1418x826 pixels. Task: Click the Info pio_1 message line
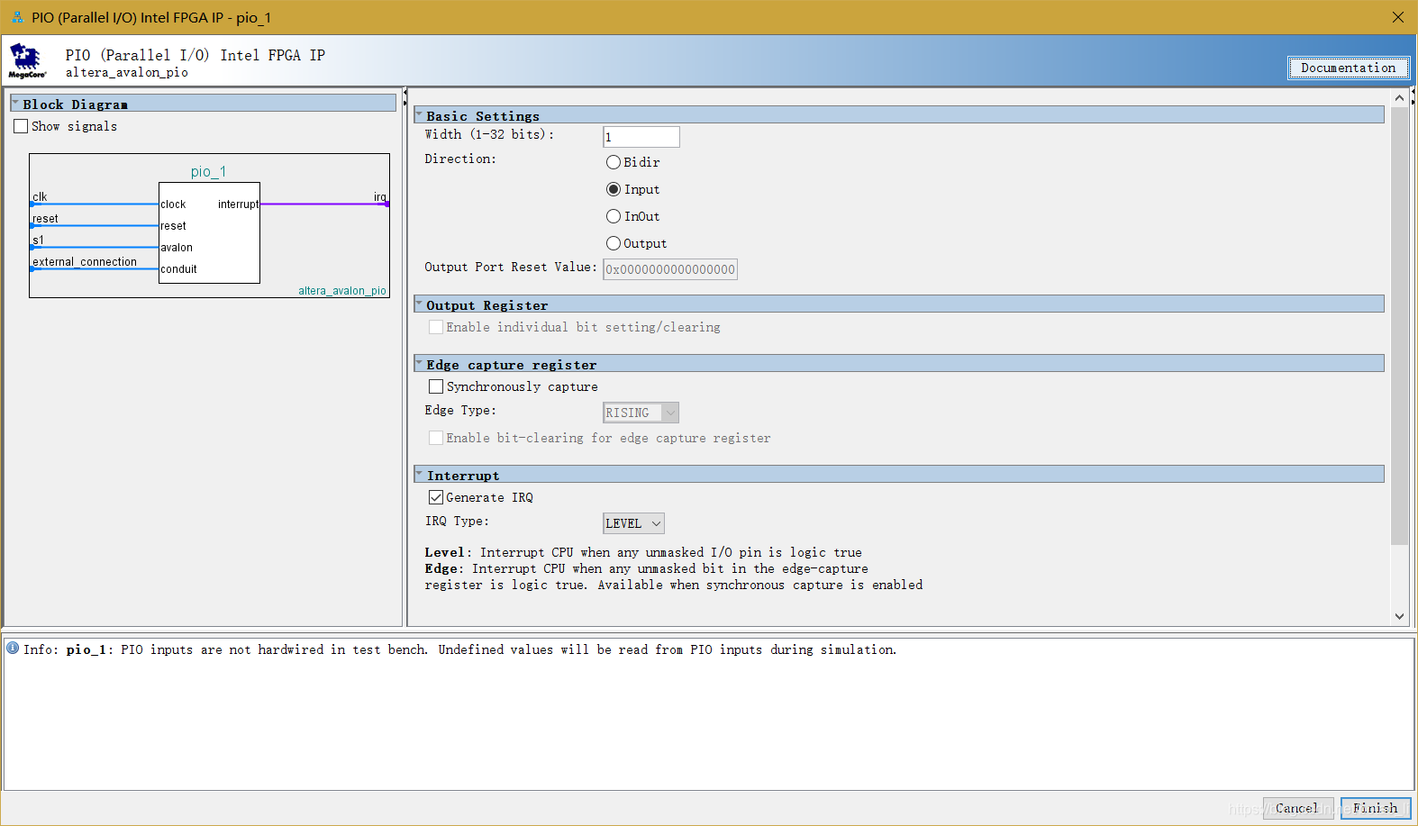click(x=459, y=649)
